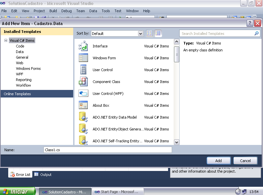Open the Online Templates section

(37, 94)
